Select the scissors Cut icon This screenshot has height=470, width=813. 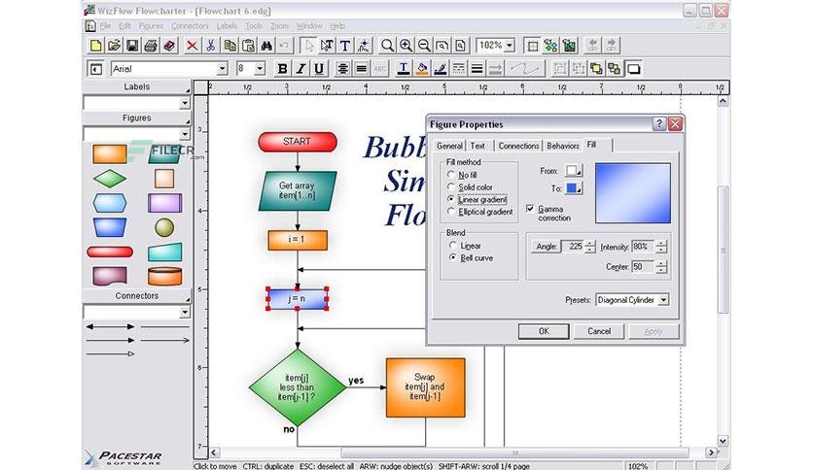(210, 46)
